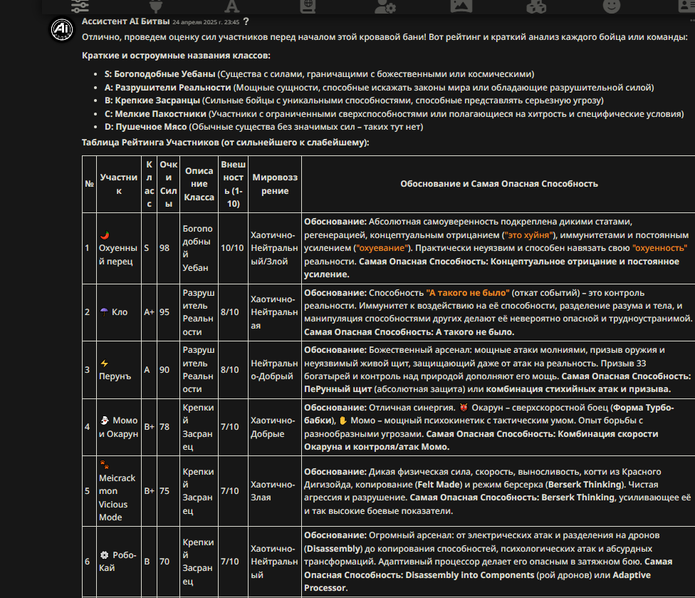The width and height of the screenshot is (695, 598).
Task: Click participant name Охуенный перец
Action: click(118, 254)
